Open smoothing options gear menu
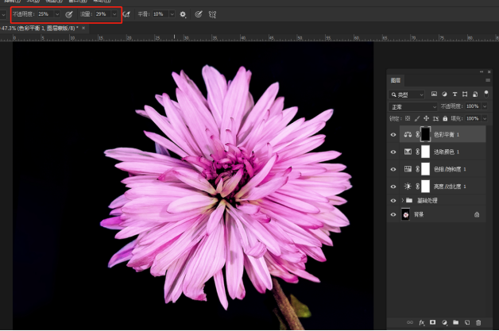Image resolution: width=499 pixels, height=331 pixels. (x=183, y=14)
